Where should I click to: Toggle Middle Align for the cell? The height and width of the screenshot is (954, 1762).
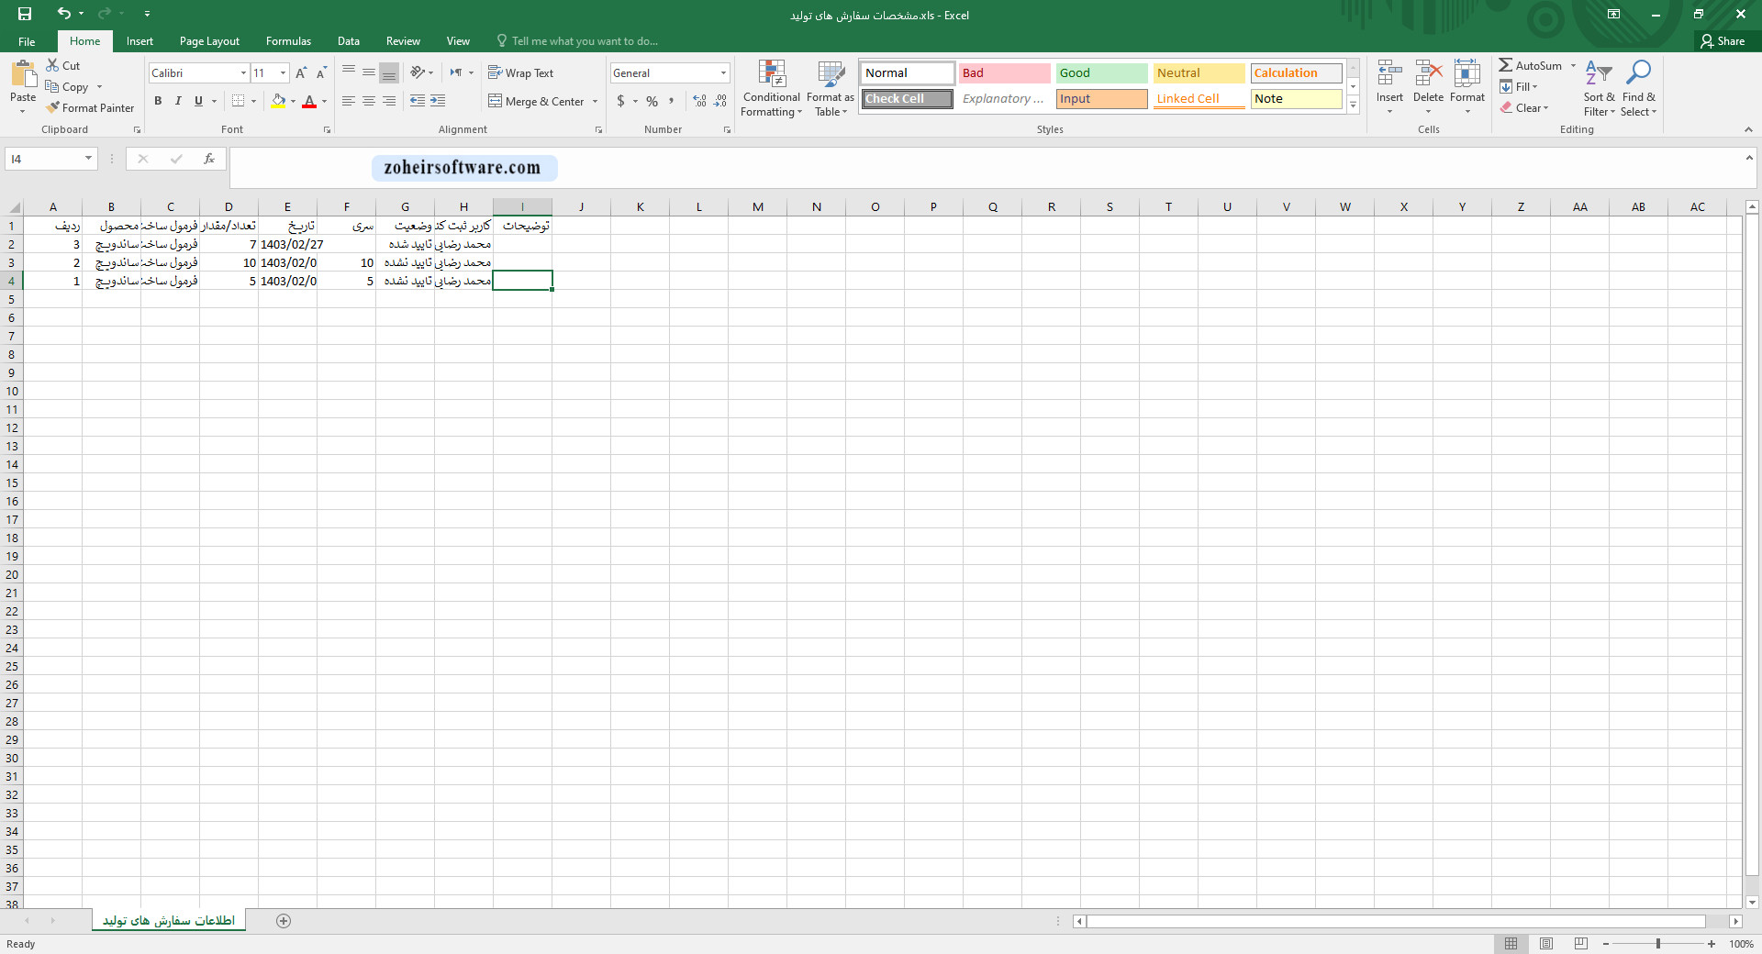click(369, 72)
